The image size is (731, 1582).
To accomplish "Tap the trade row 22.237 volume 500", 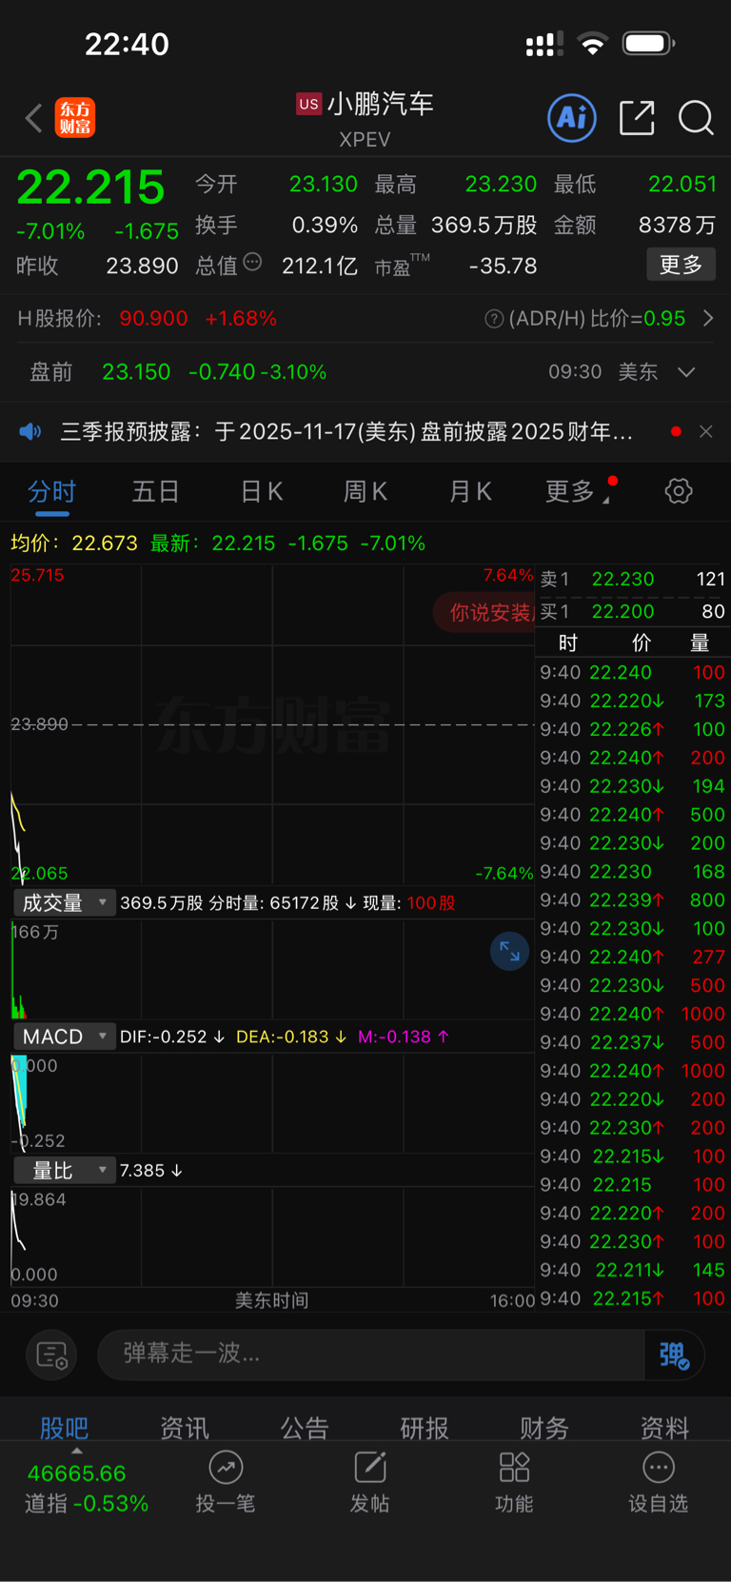I will coord(633,1042).
